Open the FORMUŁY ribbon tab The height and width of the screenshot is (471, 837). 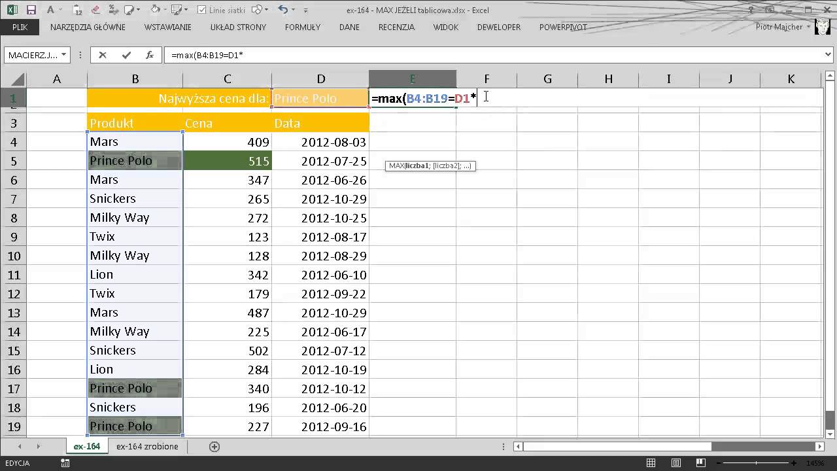pos(303,27)
